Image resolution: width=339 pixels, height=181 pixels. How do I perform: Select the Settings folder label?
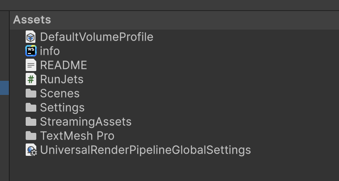(x=62, y=108)
